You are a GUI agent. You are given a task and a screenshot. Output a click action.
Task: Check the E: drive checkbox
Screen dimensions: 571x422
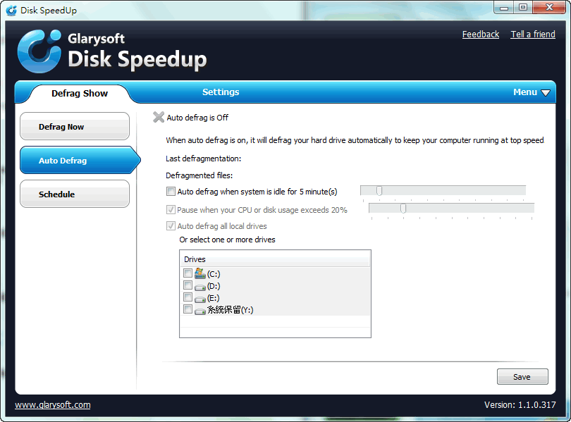[x=188, y=297]
